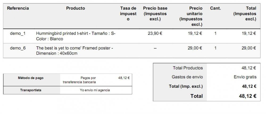Image resolution: width=266 pixels, height=114 pixels.
Task: Click the Transportista label
Action: [31, 90]
